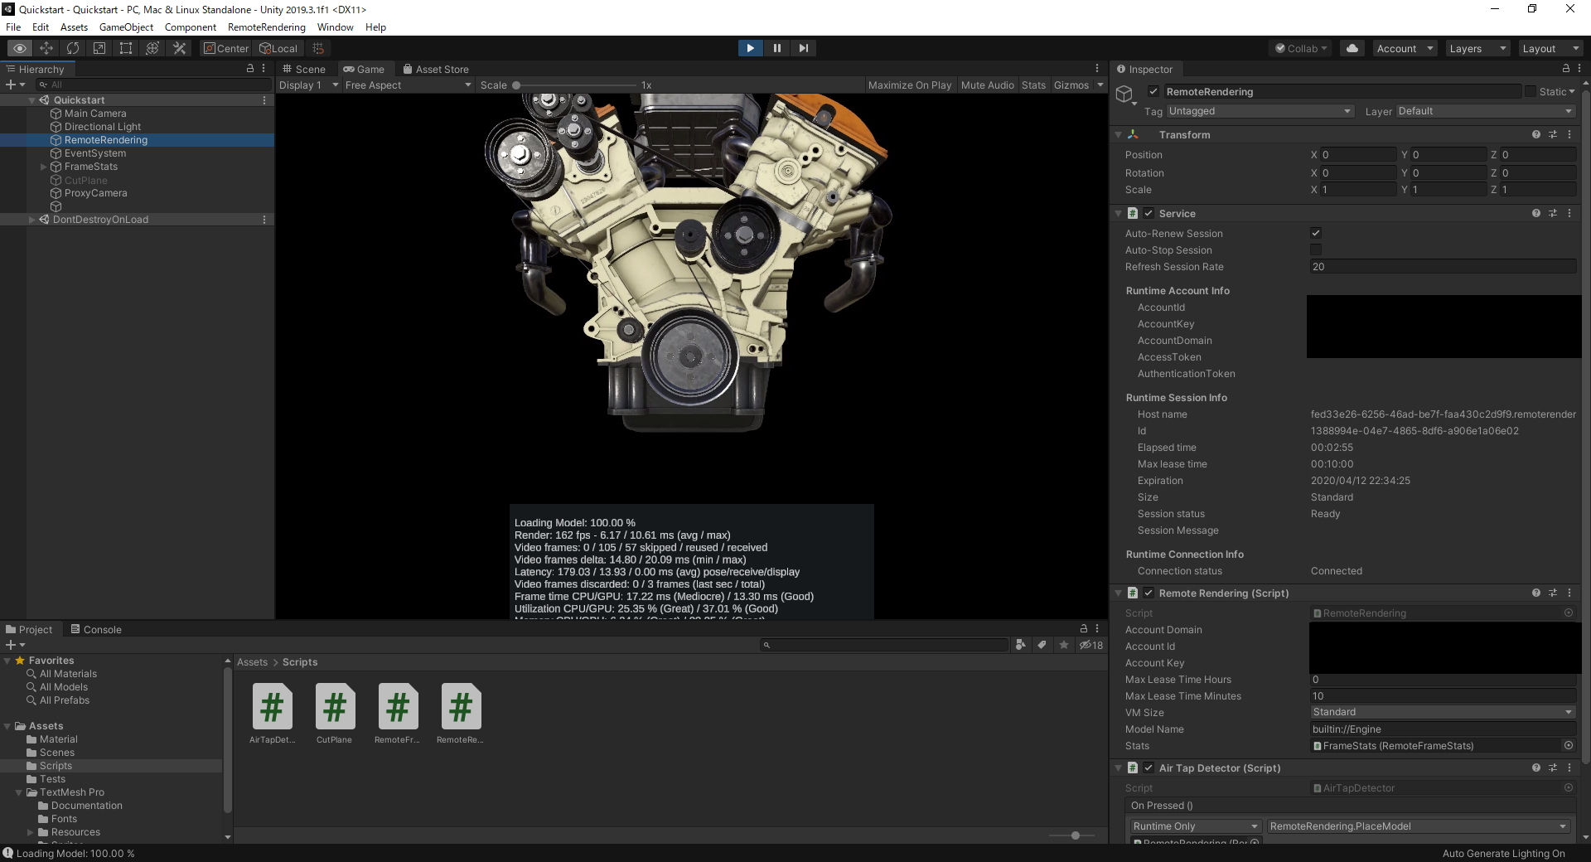Click the Stats button in Game view
Image resolution: width=1591 pixels, height=862 pixels.
tap(1033, 85)
